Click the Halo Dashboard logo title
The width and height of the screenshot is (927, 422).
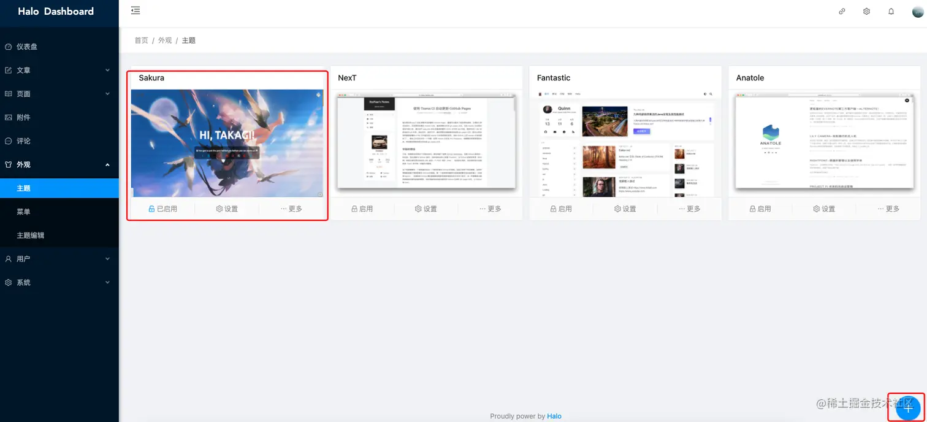point(56,11)
